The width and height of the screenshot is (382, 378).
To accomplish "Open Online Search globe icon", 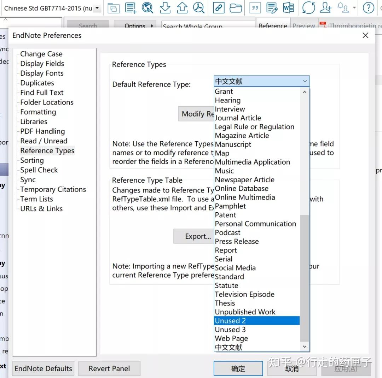I will pyautogui.click(x=147, y=8).
